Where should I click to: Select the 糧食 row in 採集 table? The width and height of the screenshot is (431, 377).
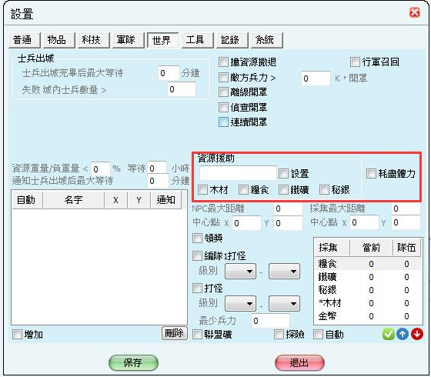pos(368,264)
